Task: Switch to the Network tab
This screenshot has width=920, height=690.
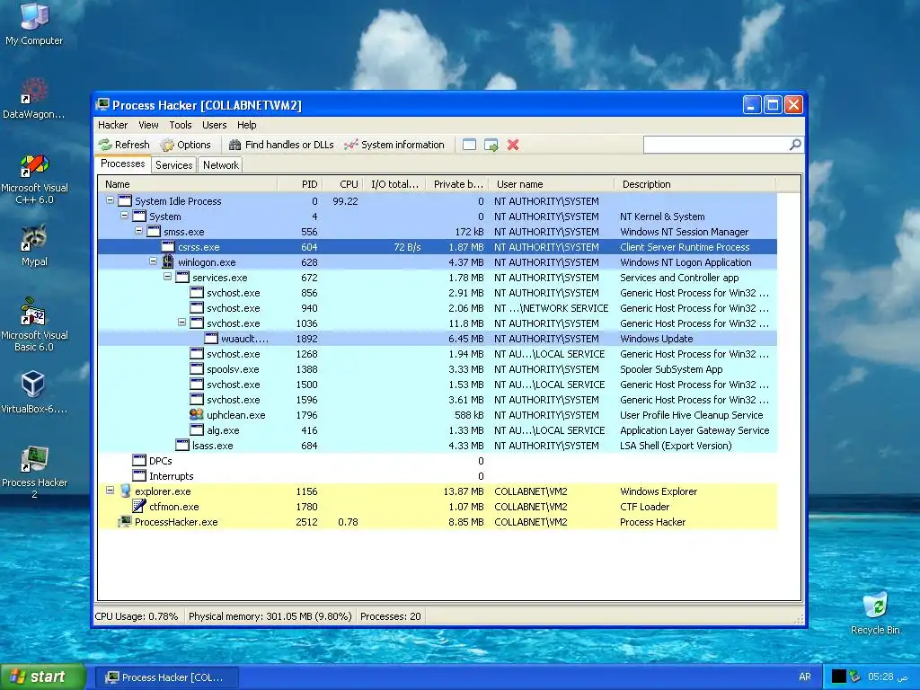Action: click(x=221, y=165)
